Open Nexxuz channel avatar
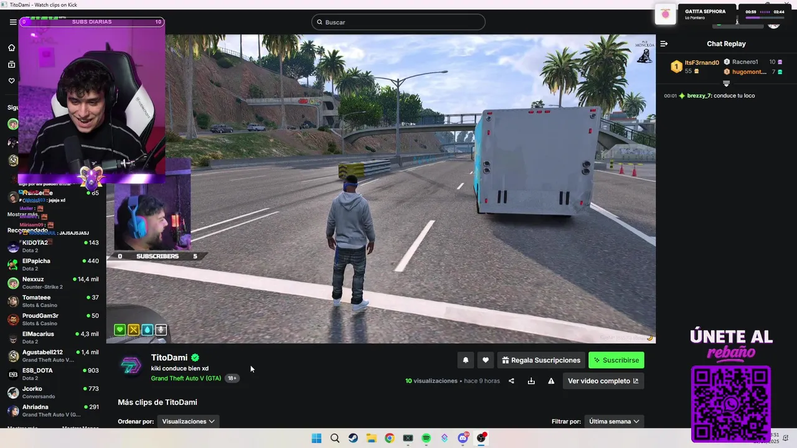 (13, 283)
